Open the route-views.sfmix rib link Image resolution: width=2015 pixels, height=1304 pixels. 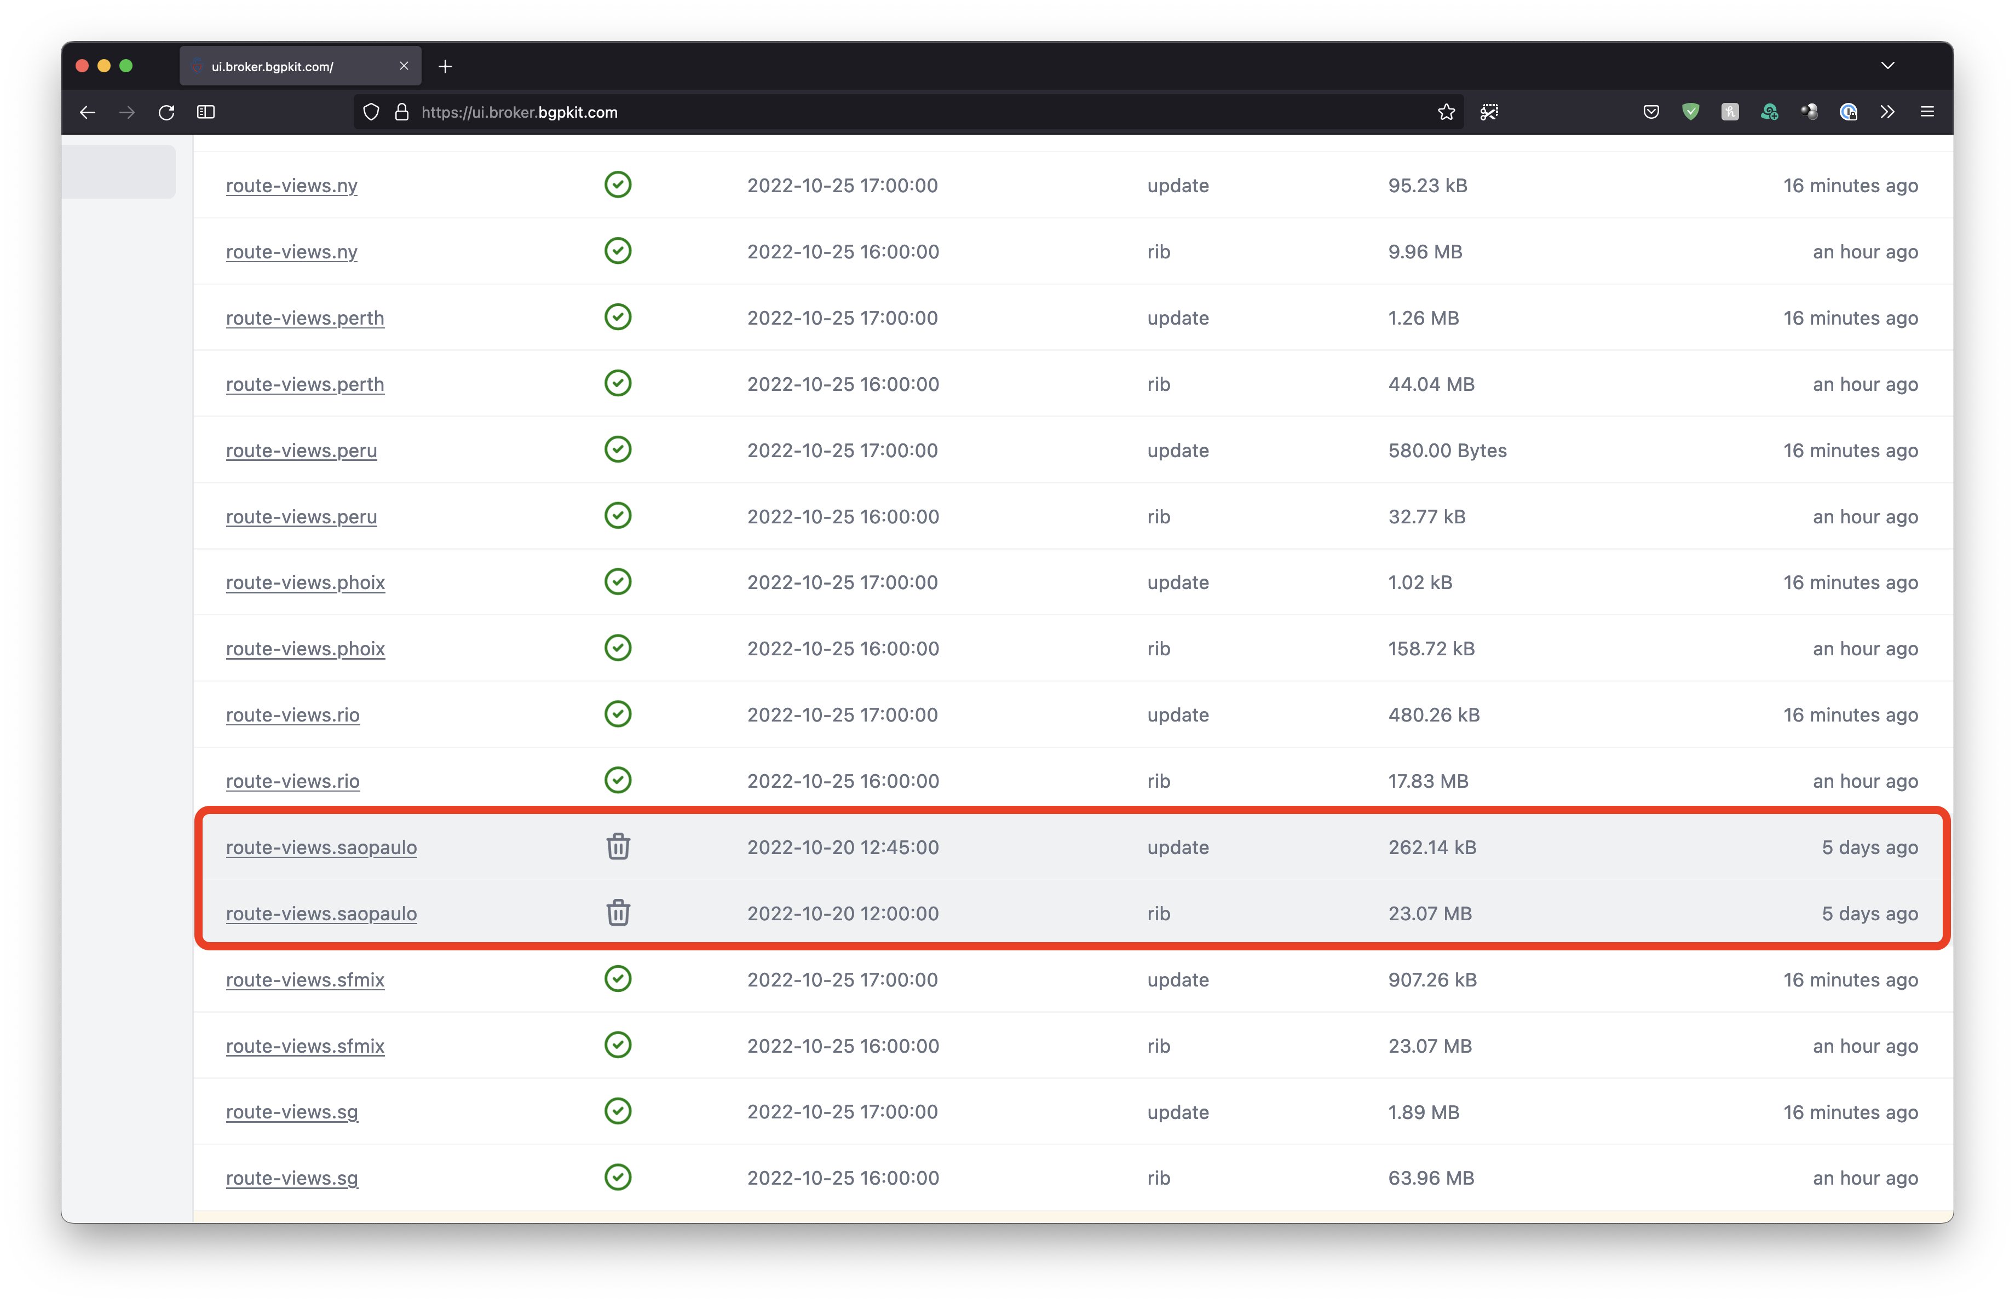pos(305,1046)
